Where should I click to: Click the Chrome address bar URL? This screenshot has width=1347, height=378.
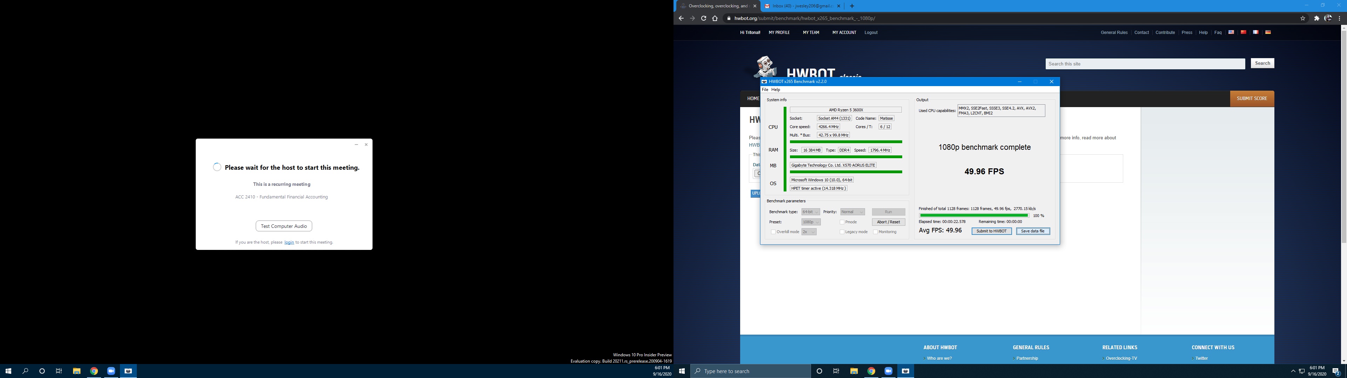tap(805, 18)
